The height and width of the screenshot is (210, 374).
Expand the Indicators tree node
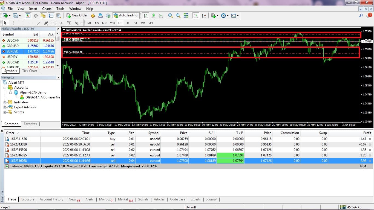click(x=5, y=102)
